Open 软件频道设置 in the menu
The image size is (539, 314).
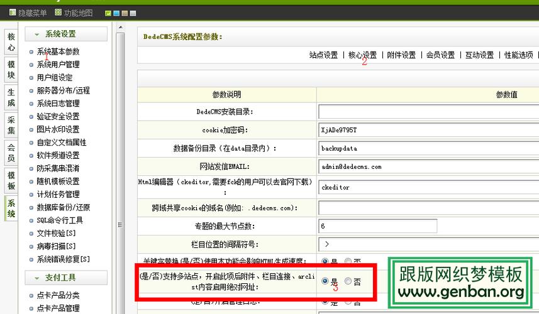pyautogui.click(x=58, y=156)
